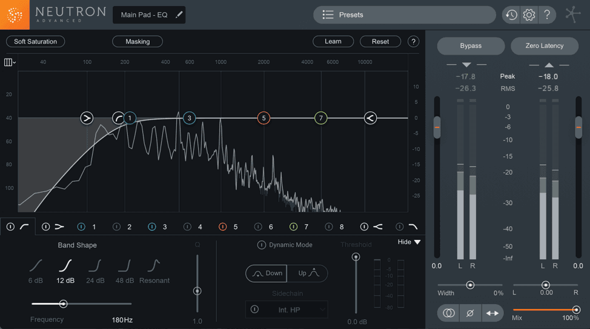Click the stereo link circles icon
Viewport: 590px width, 329px height.
coord(448,313)
